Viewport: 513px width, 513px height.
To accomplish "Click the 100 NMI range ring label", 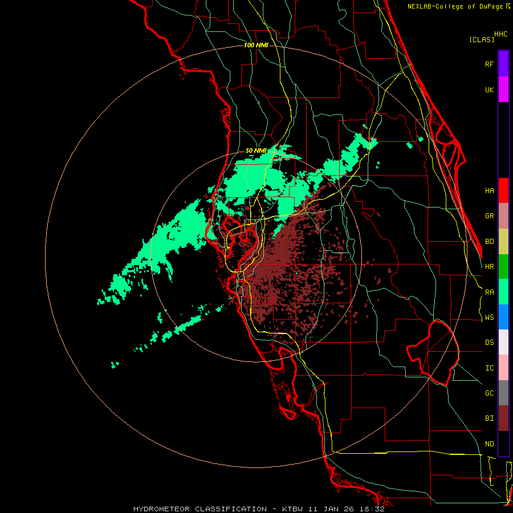I will point(256,45).
